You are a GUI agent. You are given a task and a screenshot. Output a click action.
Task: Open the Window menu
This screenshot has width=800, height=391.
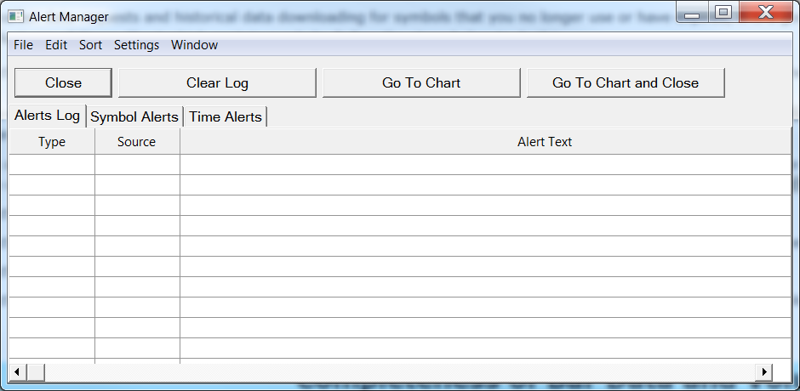pos(194,45)
